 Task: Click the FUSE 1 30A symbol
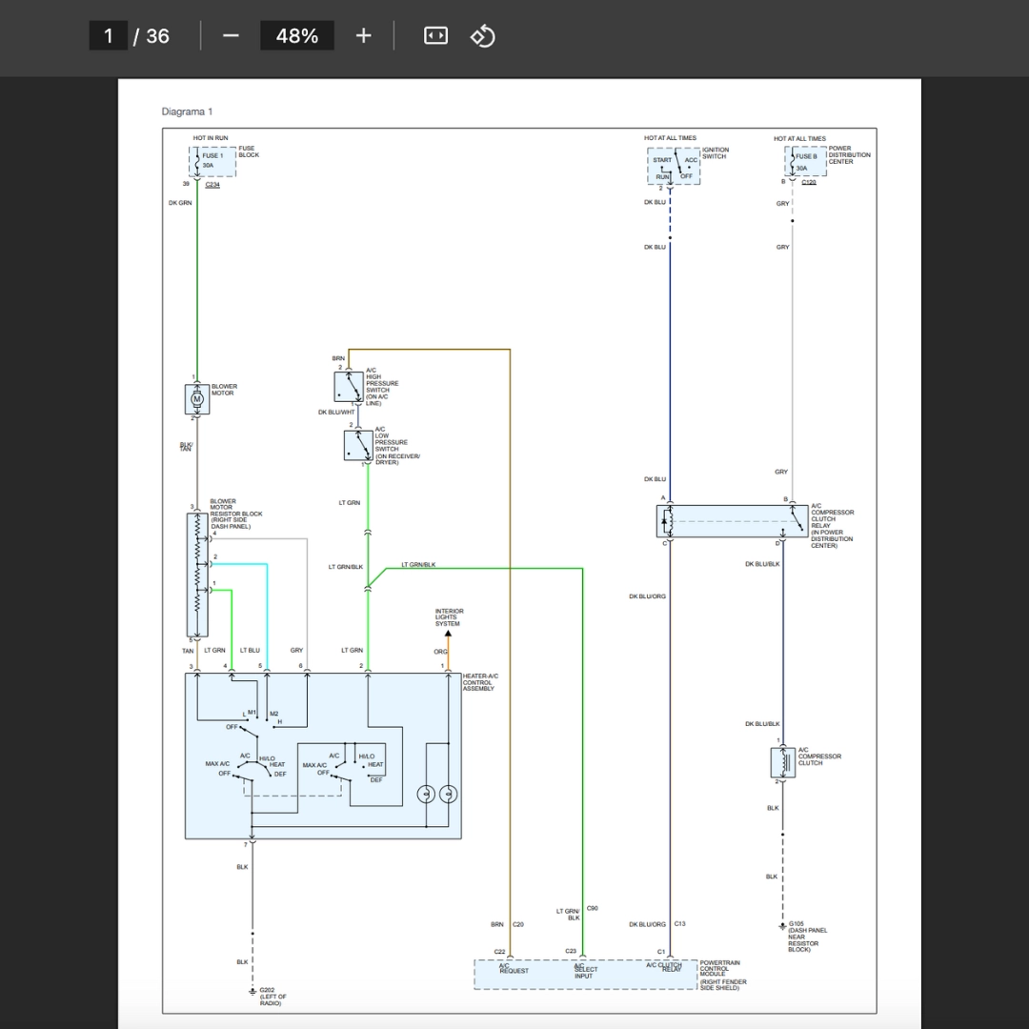(212, 161)
